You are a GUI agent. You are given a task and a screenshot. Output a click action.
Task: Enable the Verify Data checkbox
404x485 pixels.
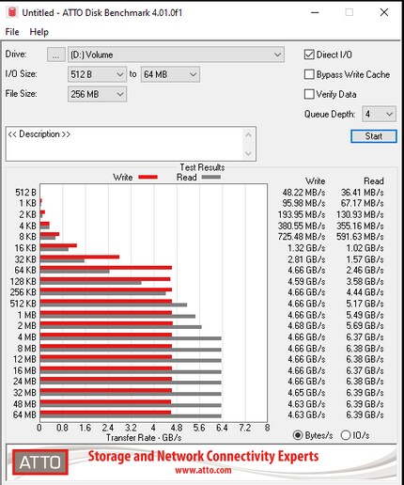coord(309,94)
